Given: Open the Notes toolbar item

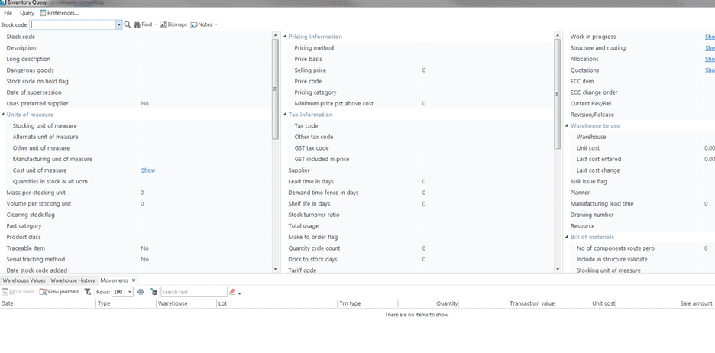Looking at the screenshot, I should pos(201,24).
